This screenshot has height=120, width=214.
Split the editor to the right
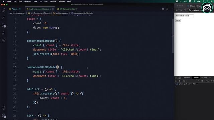click(x=167, y=9)
